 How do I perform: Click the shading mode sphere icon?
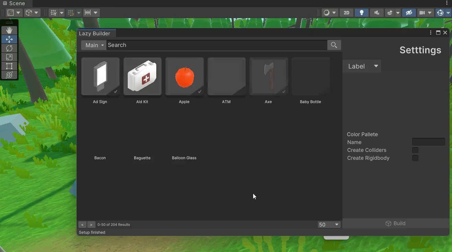pyautogui.click(x=326, y=13)
